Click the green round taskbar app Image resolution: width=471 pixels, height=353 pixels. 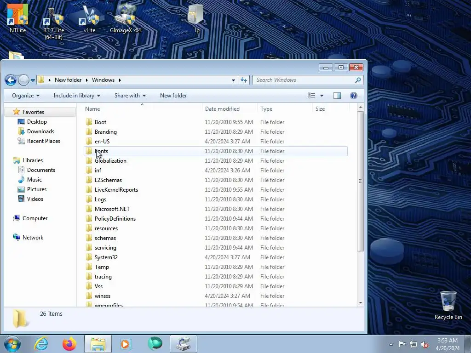click(x=155, y=343)
